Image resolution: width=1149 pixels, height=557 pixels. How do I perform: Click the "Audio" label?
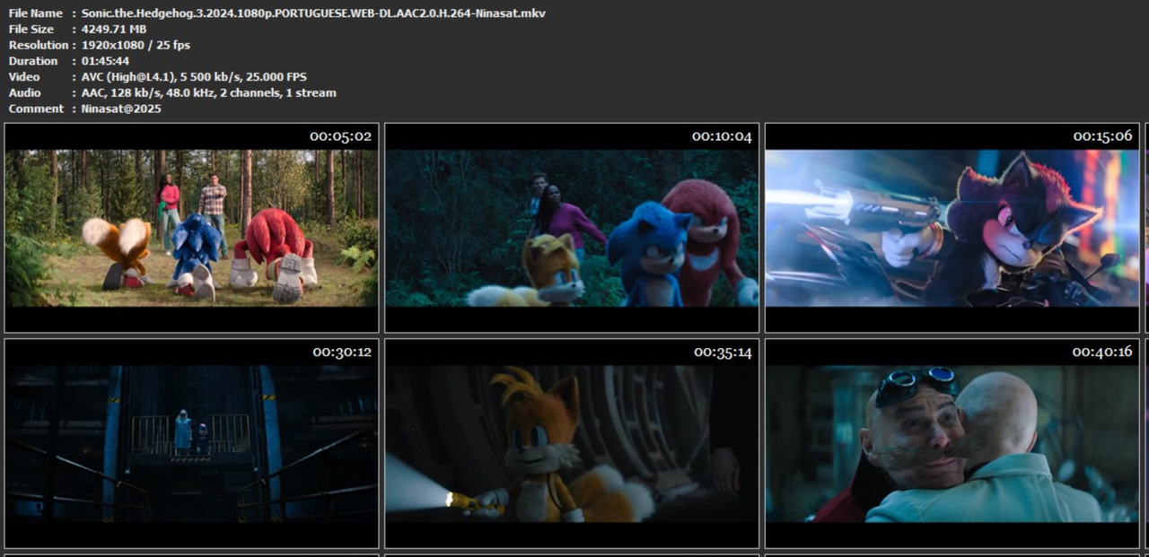click(25, 92)
